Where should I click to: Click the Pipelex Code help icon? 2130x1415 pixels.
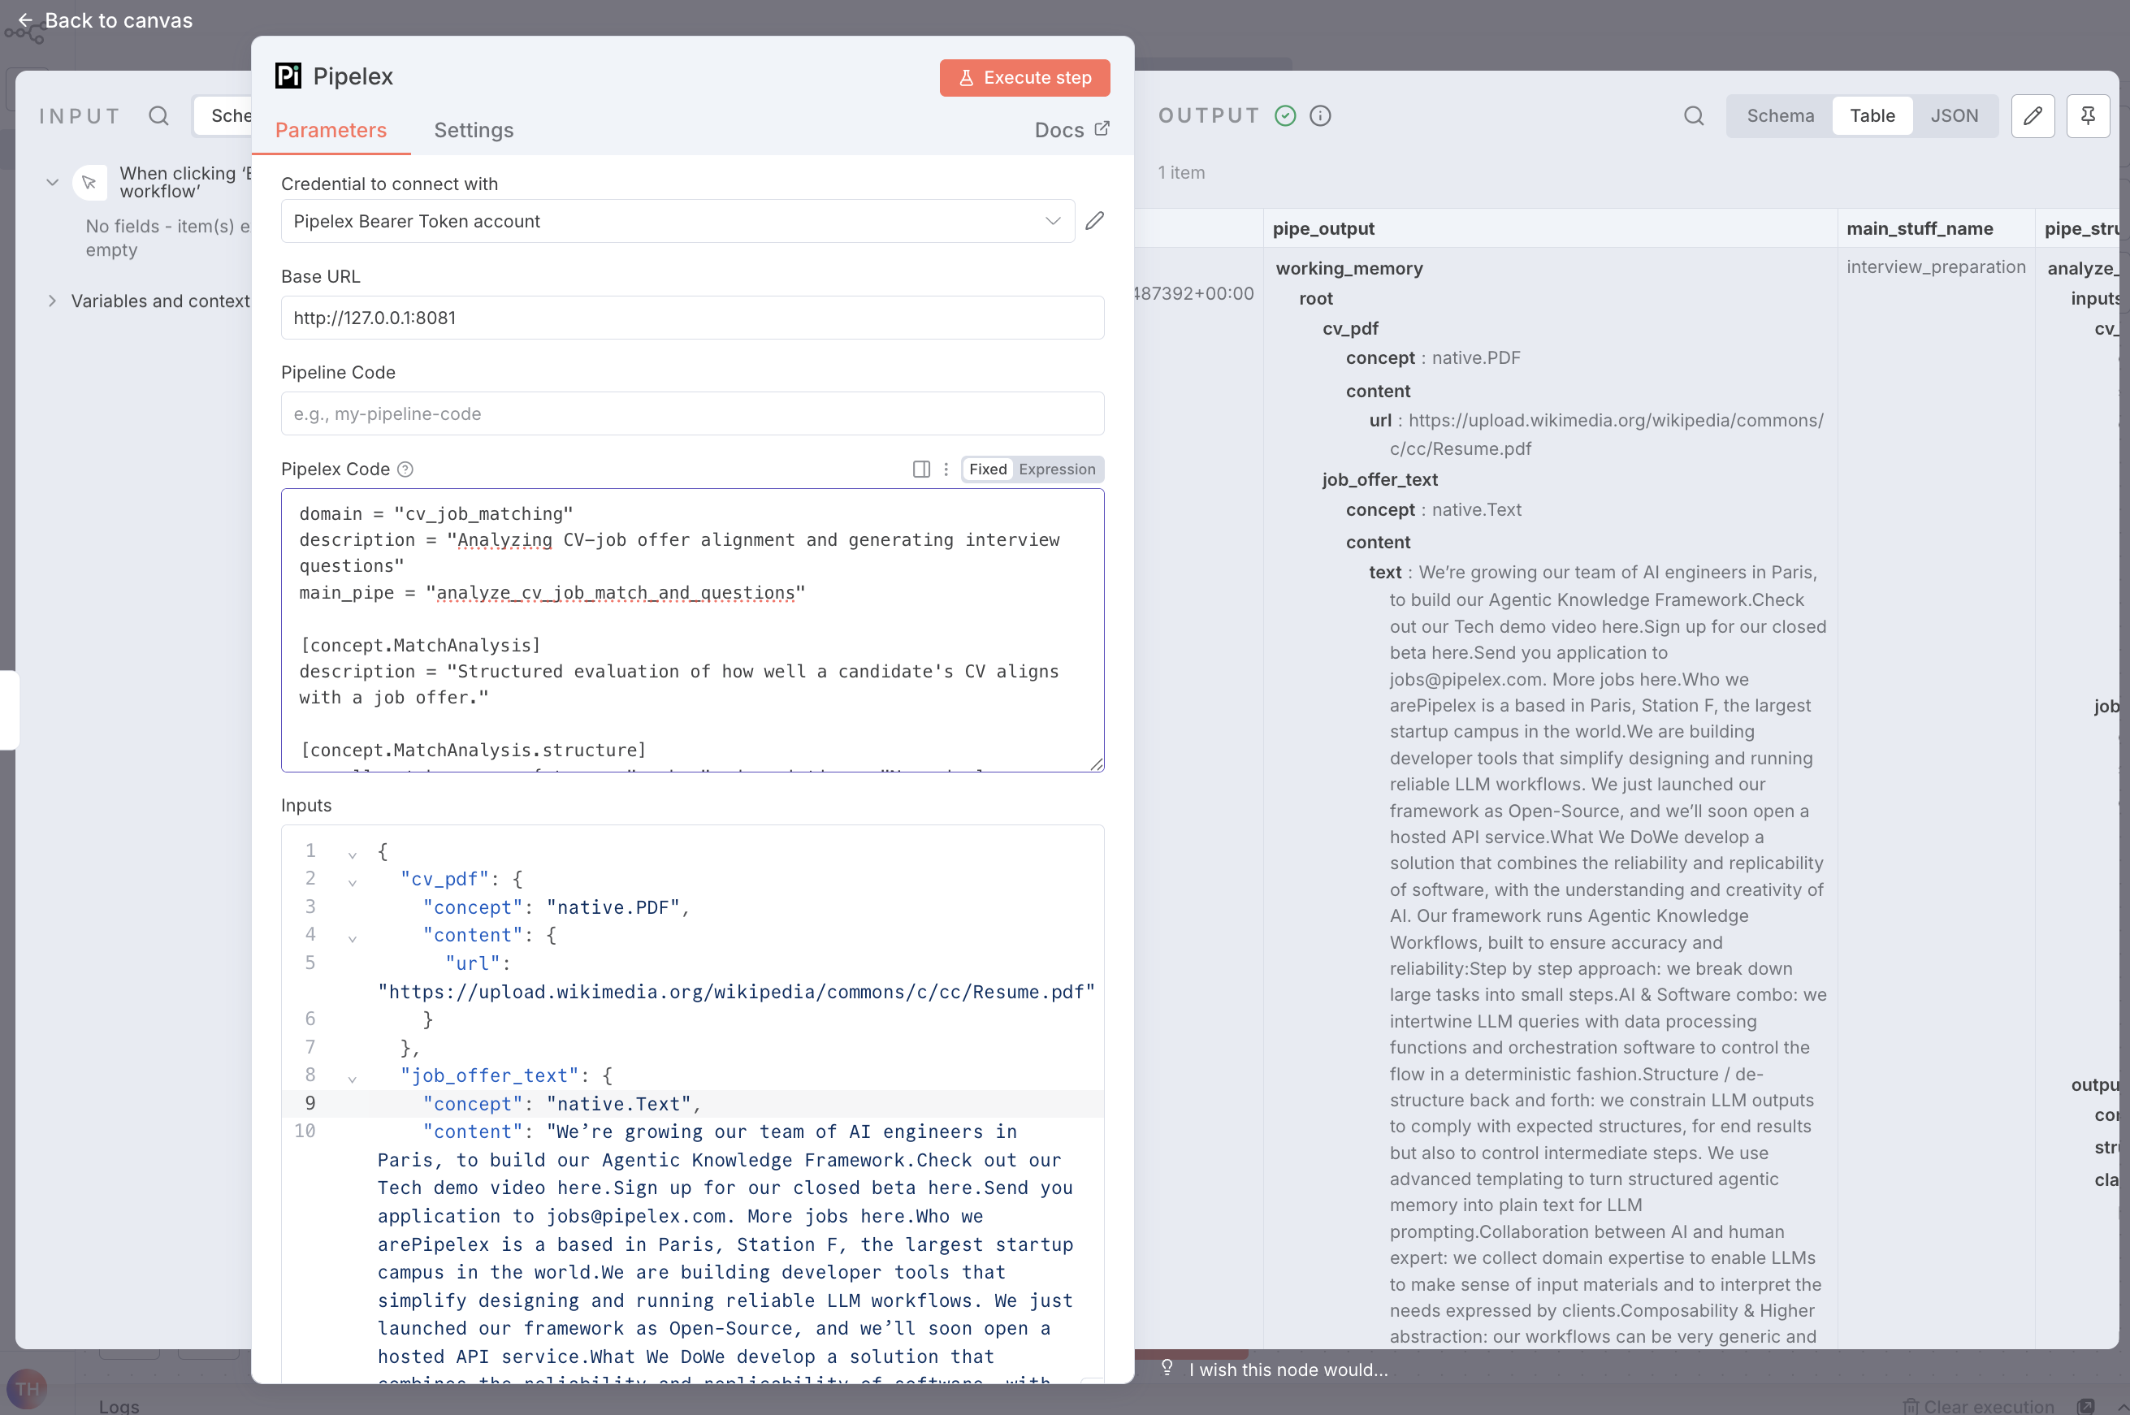coord(405,470)
